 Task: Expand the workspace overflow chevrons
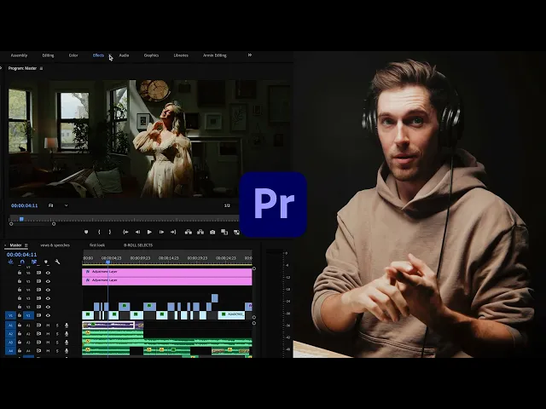(x=250, y=55)
